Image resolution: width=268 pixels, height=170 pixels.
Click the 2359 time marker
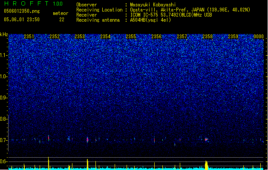[233, 37]
